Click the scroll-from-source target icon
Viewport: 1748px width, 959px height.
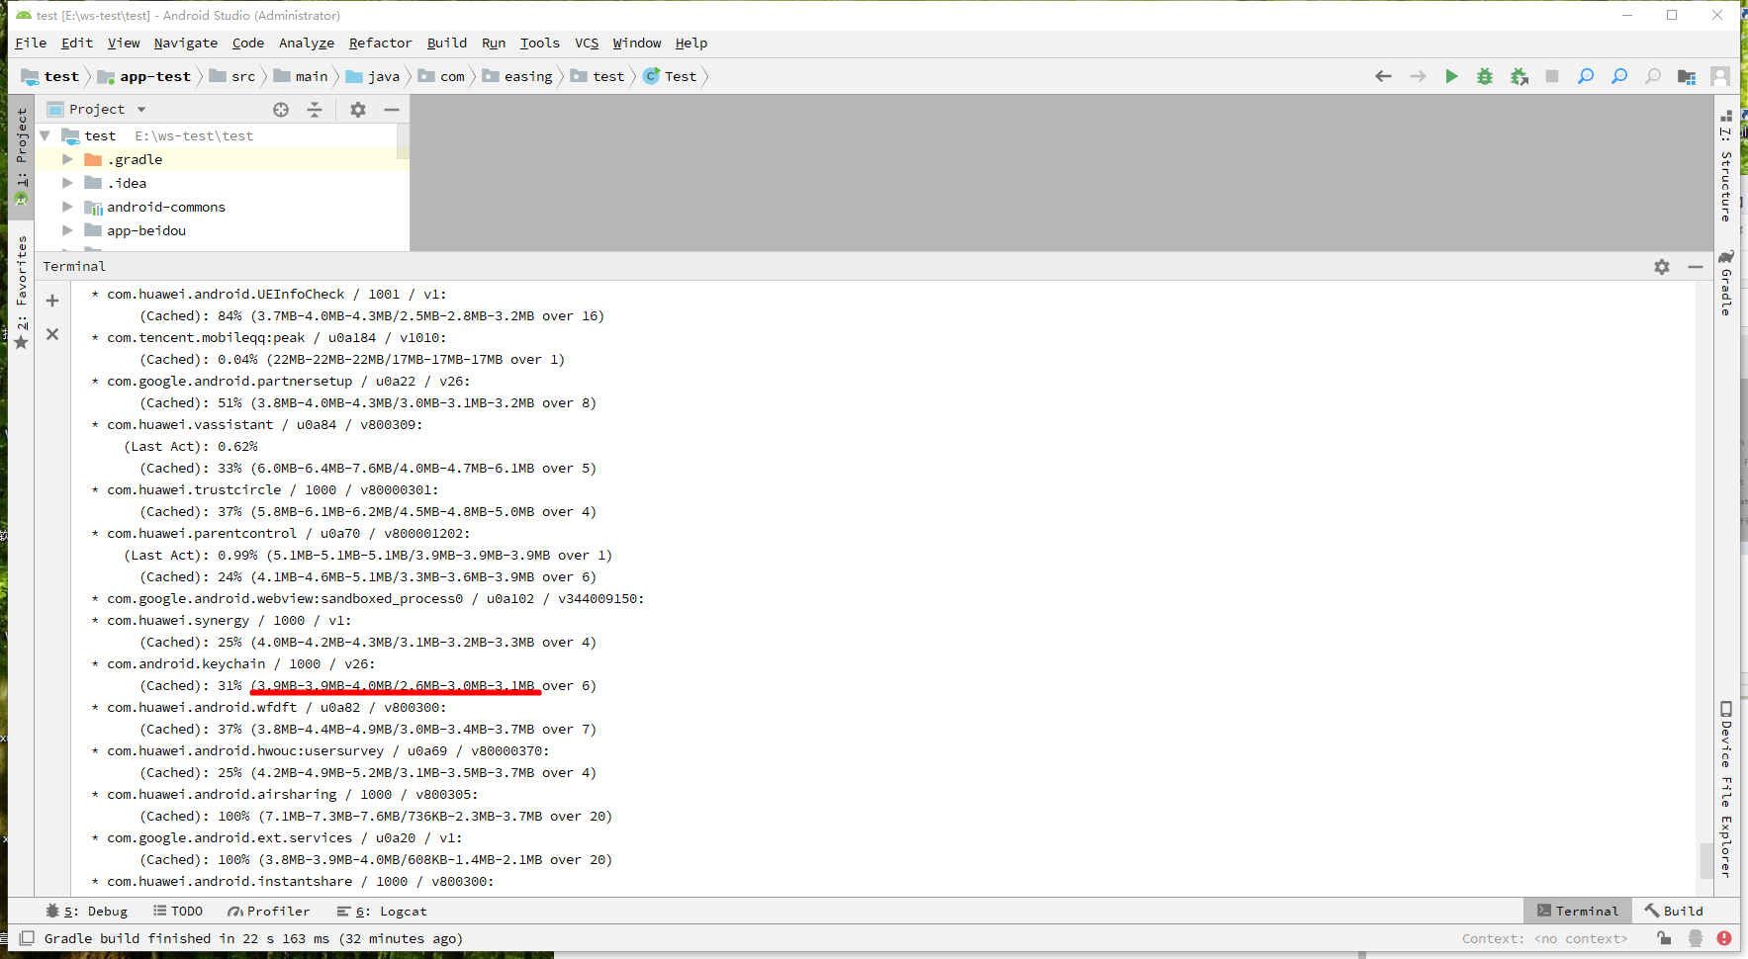(x=281, y=110)
